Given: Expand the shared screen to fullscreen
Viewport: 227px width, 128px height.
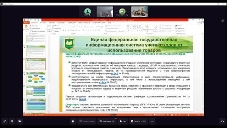Looking at the screenshot, I should pos(223,21).
